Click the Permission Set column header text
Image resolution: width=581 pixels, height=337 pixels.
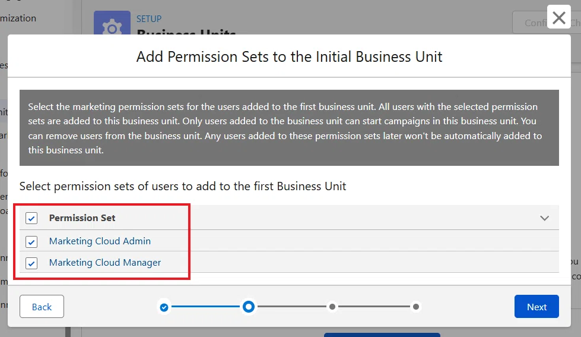coord(82,218)
